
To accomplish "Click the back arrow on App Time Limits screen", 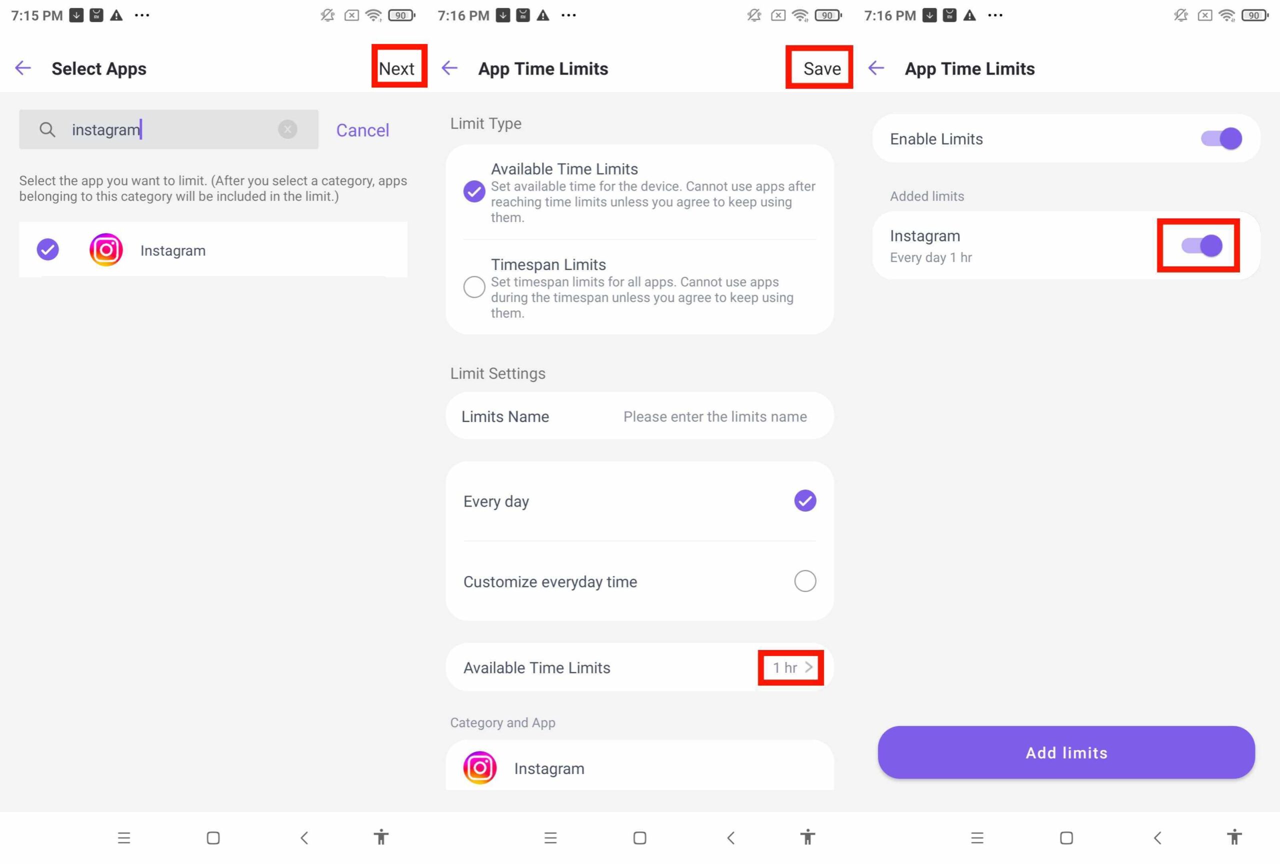I will click(449, 68).
